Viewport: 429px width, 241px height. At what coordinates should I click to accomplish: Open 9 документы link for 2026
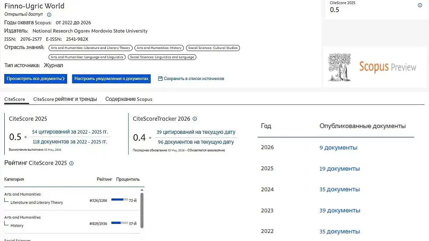[338, 148]
